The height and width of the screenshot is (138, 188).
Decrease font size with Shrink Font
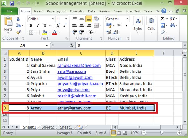pyautogui.click(x=65, y=26)
